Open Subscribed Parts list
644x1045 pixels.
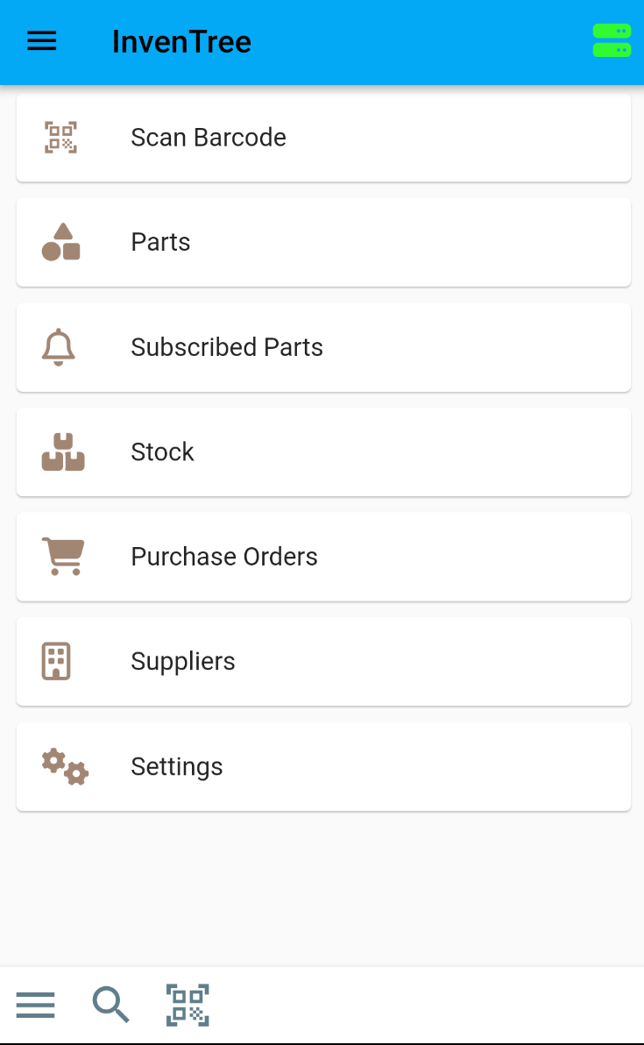click(x=227, y=347)
